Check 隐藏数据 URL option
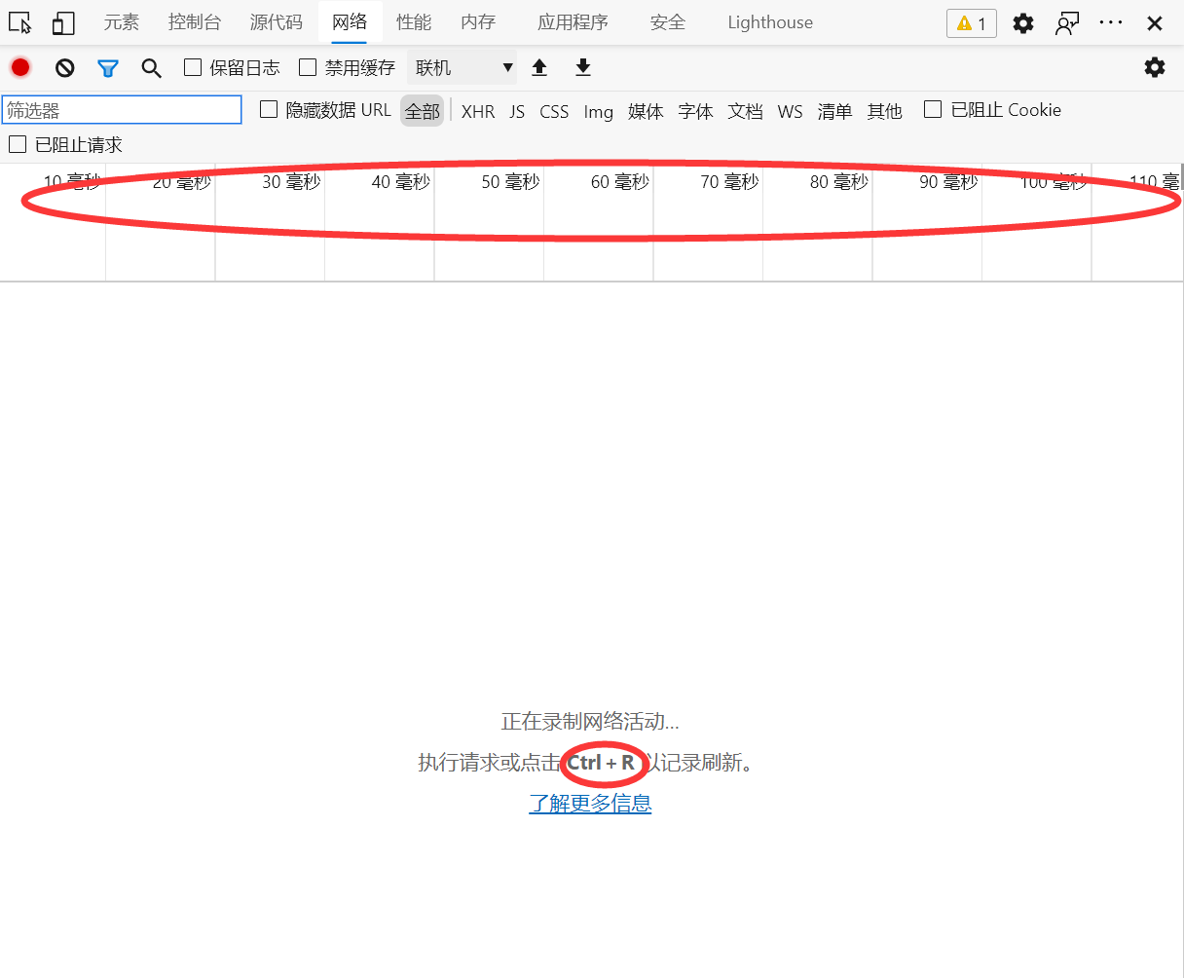 (269, 110)
